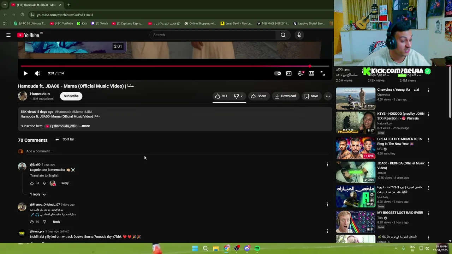Image resolution: width=452 pixels, height=254 pixels.
Task: Toggle closed captions CC
Action: [289, 73]
